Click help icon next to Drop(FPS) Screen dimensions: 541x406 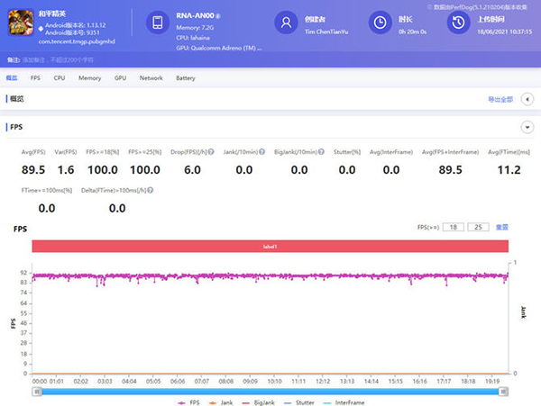click(x=212, y=152)
